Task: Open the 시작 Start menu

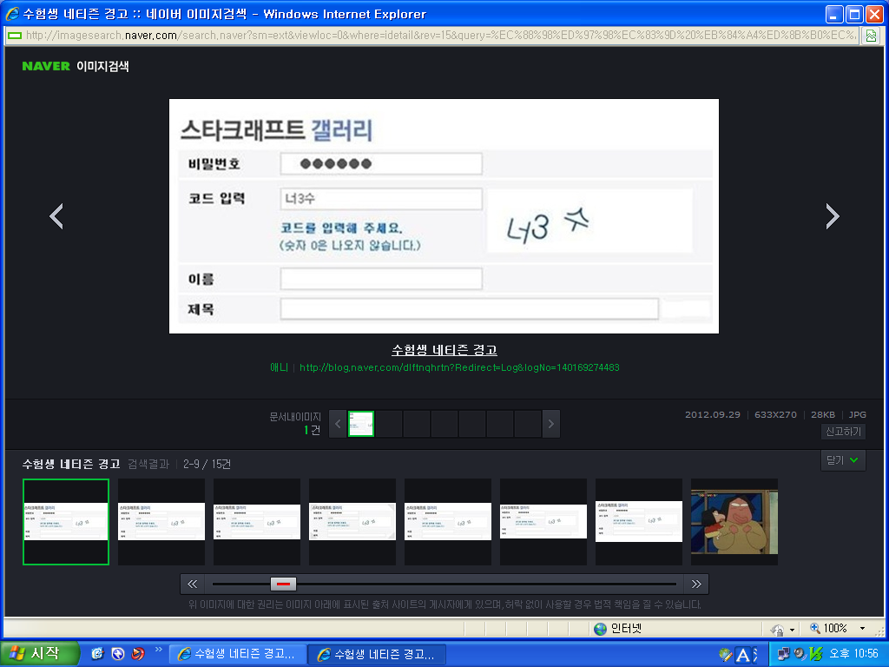Action: (38, 654)
